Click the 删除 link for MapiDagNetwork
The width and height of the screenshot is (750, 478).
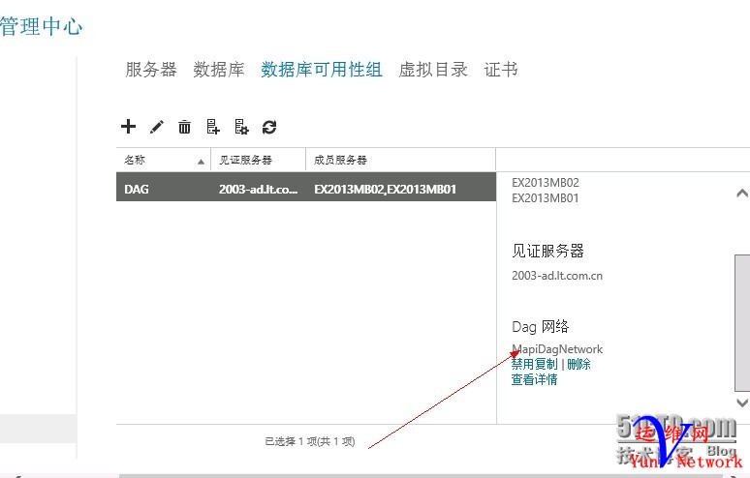click(x=578, y=365)
